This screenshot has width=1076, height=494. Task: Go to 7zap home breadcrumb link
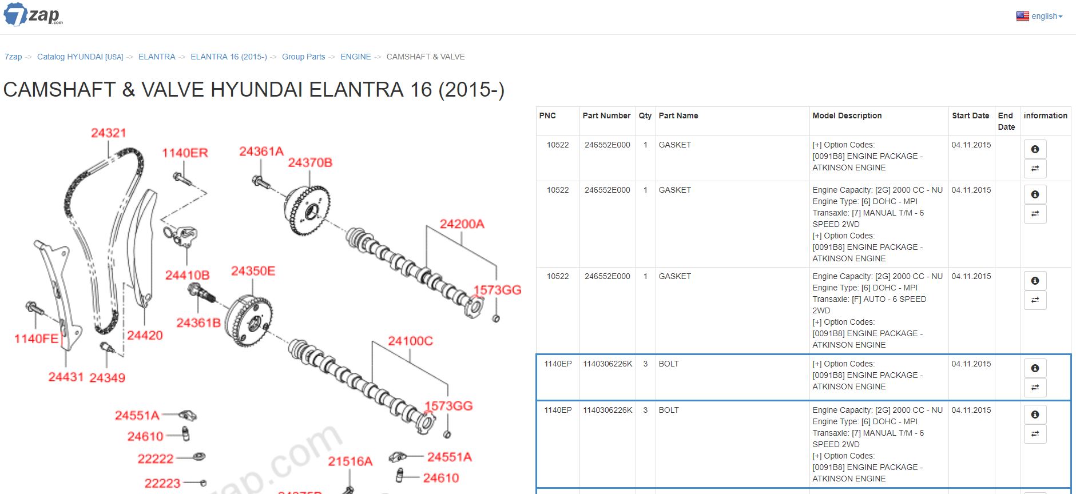[13, 57]
